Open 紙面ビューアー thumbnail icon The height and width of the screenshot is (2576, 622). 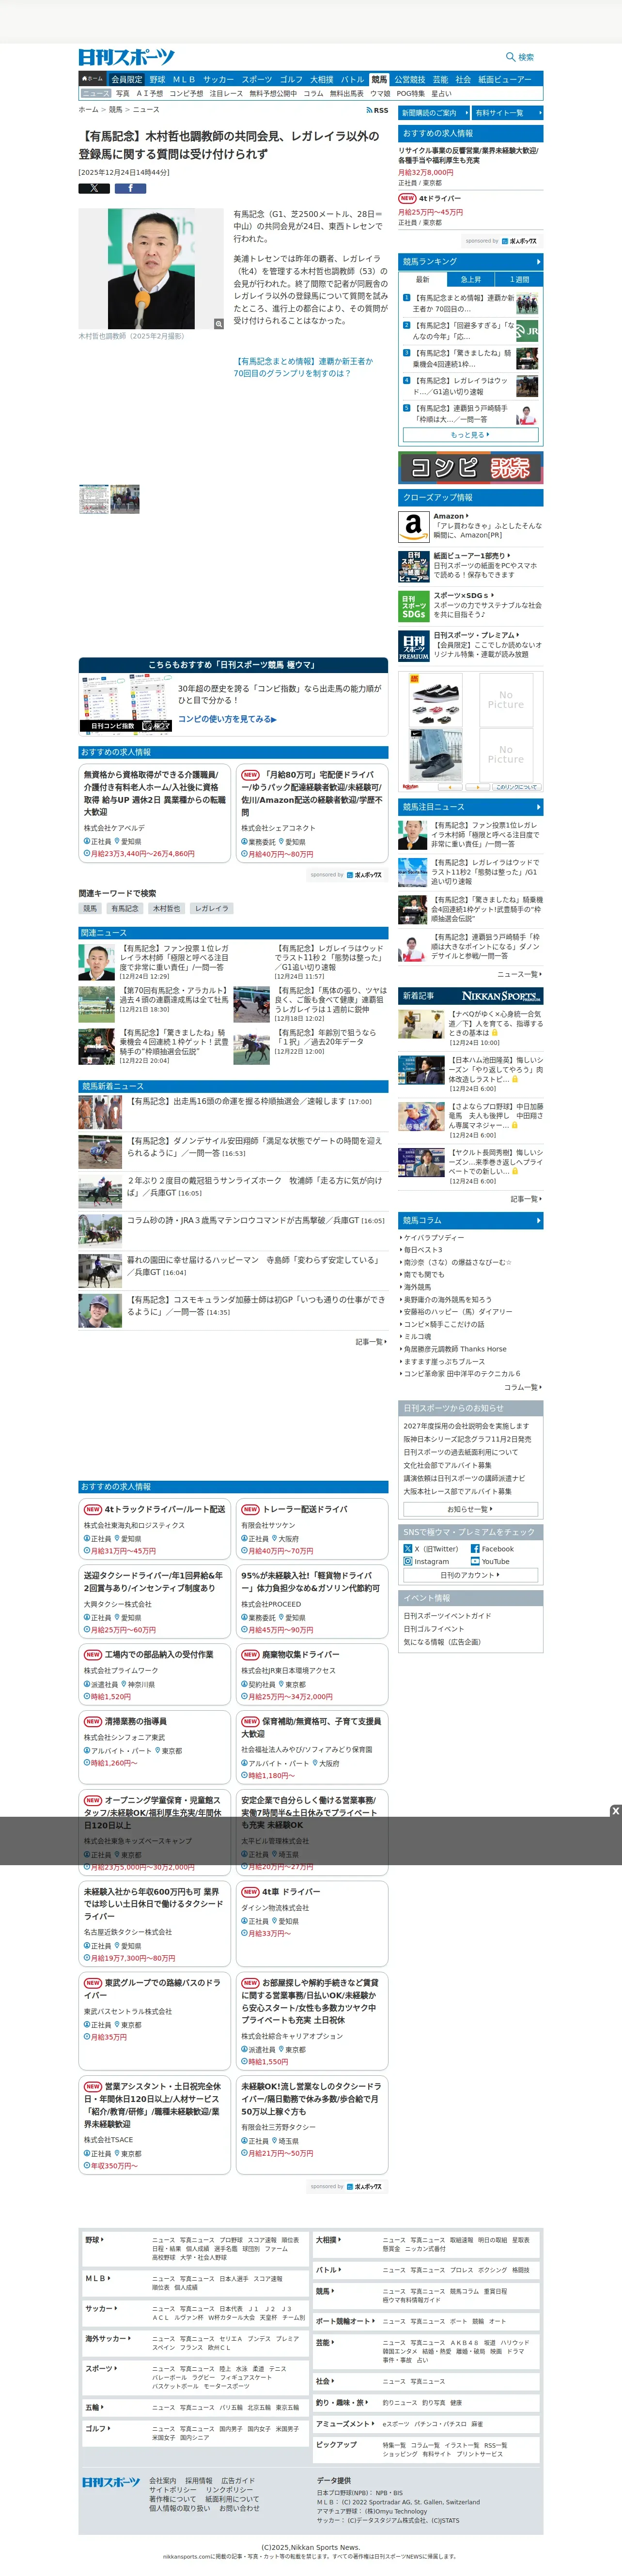(414, 567)
